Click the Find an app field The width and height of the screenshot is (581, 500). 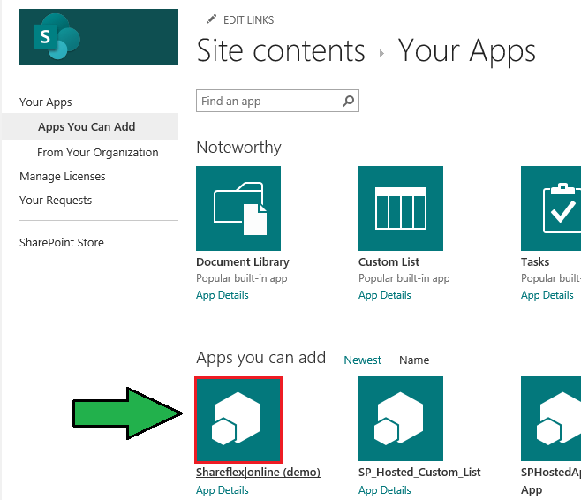tap(267, 102)
